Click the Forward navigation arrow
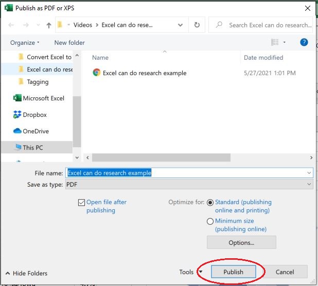This screenshot has width=318, height=286. click(x=26, y=25)
